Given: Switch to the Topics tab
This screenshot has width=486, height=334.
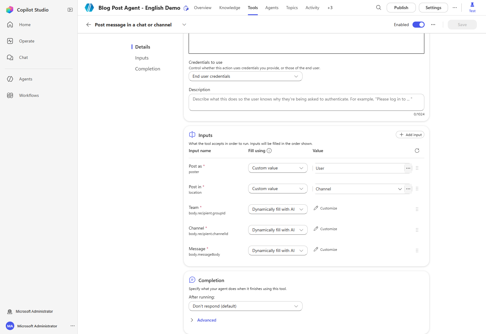Looking at the screenshot, I should 292,8.
